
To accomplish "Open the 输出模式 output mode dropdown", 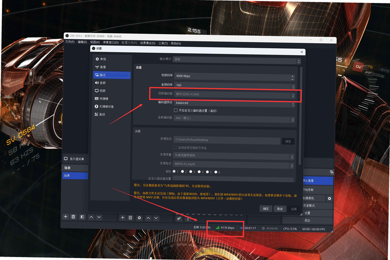I will pyautogui.click(x=237, y=60).
